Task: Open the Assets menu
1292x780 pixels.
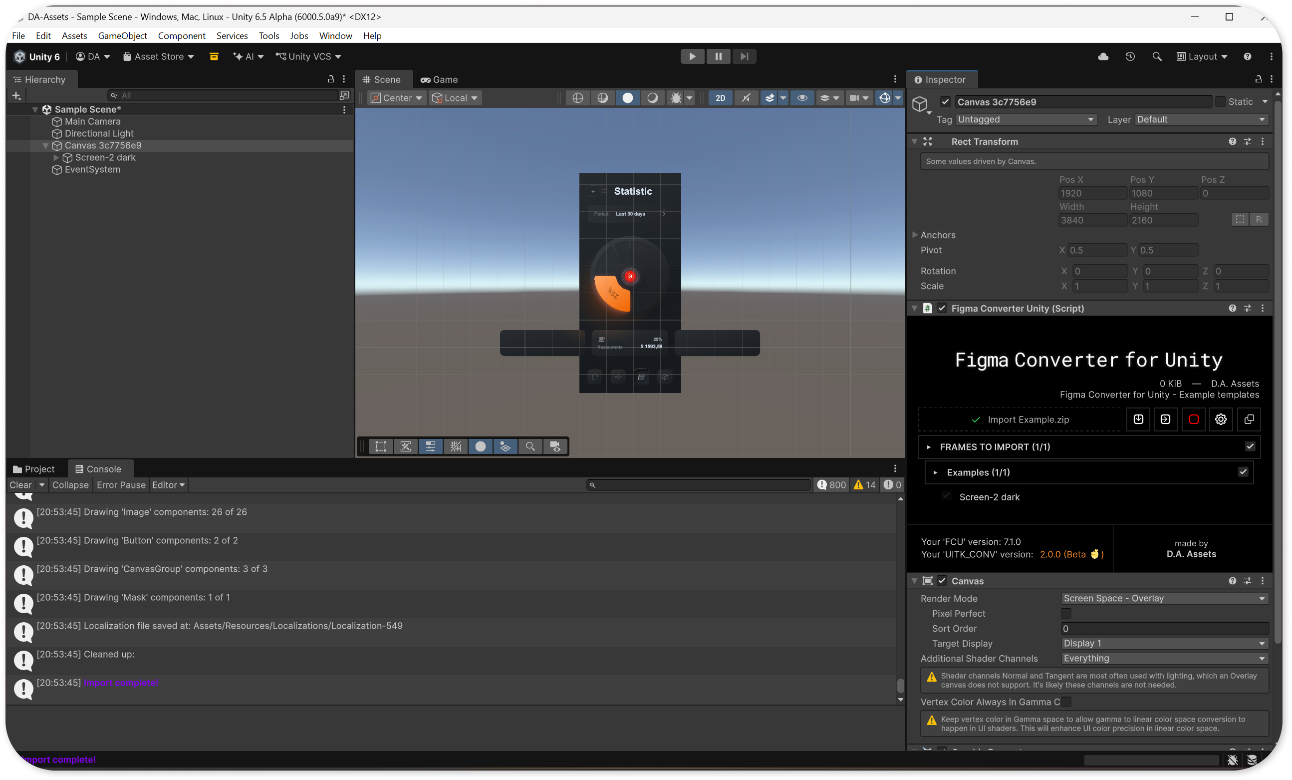Action: (x=74, y=35)
